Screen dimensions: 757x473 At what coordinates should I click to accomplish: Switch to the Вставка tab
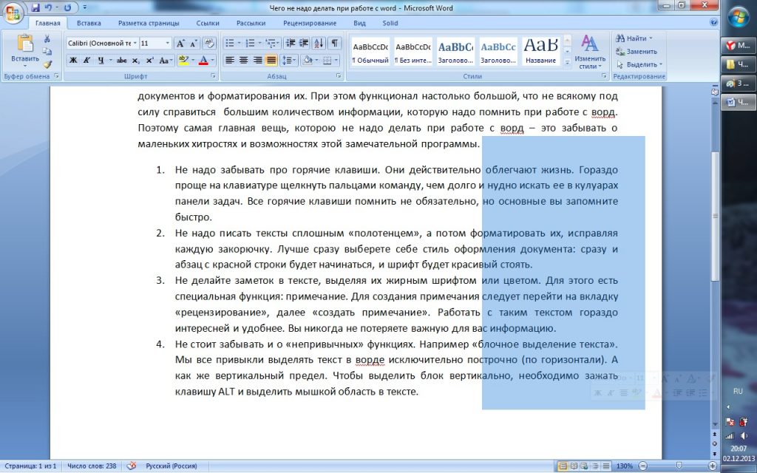pos(89,23)
